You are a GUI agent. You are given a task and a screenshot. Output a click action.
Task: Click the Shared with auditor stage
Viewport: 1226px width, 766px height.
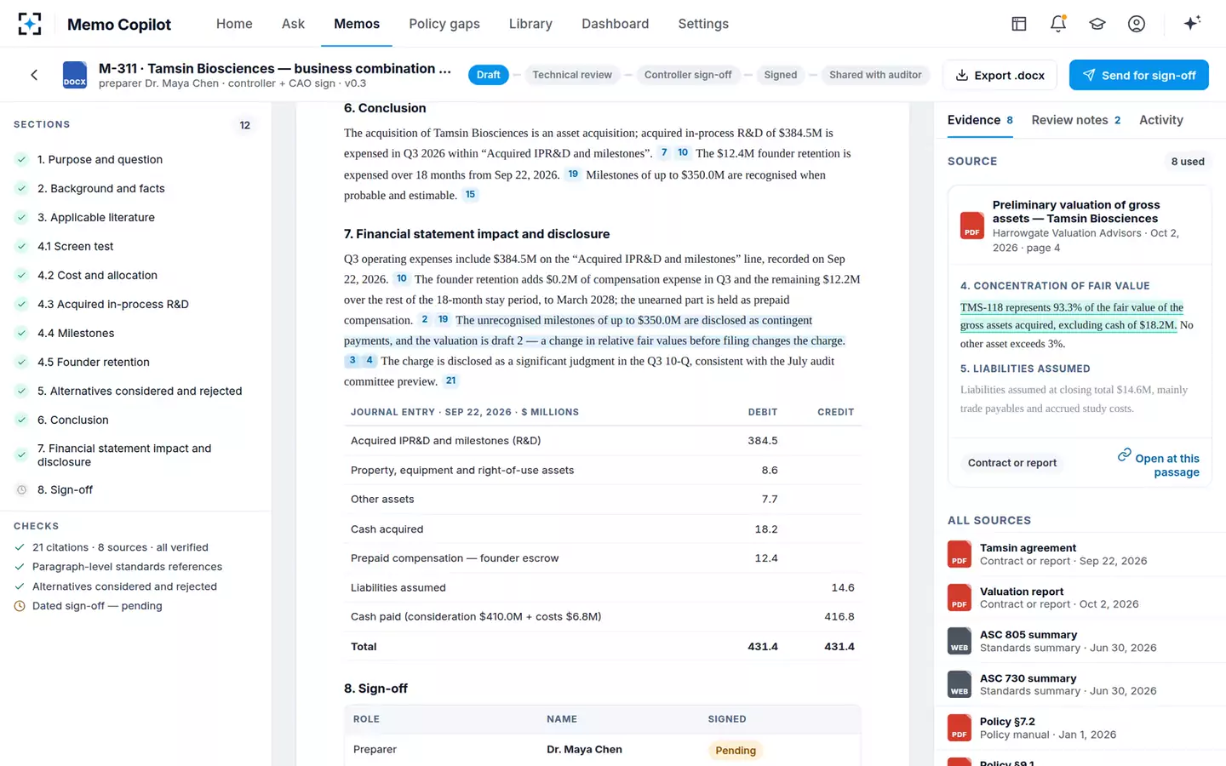coord(875,75)
